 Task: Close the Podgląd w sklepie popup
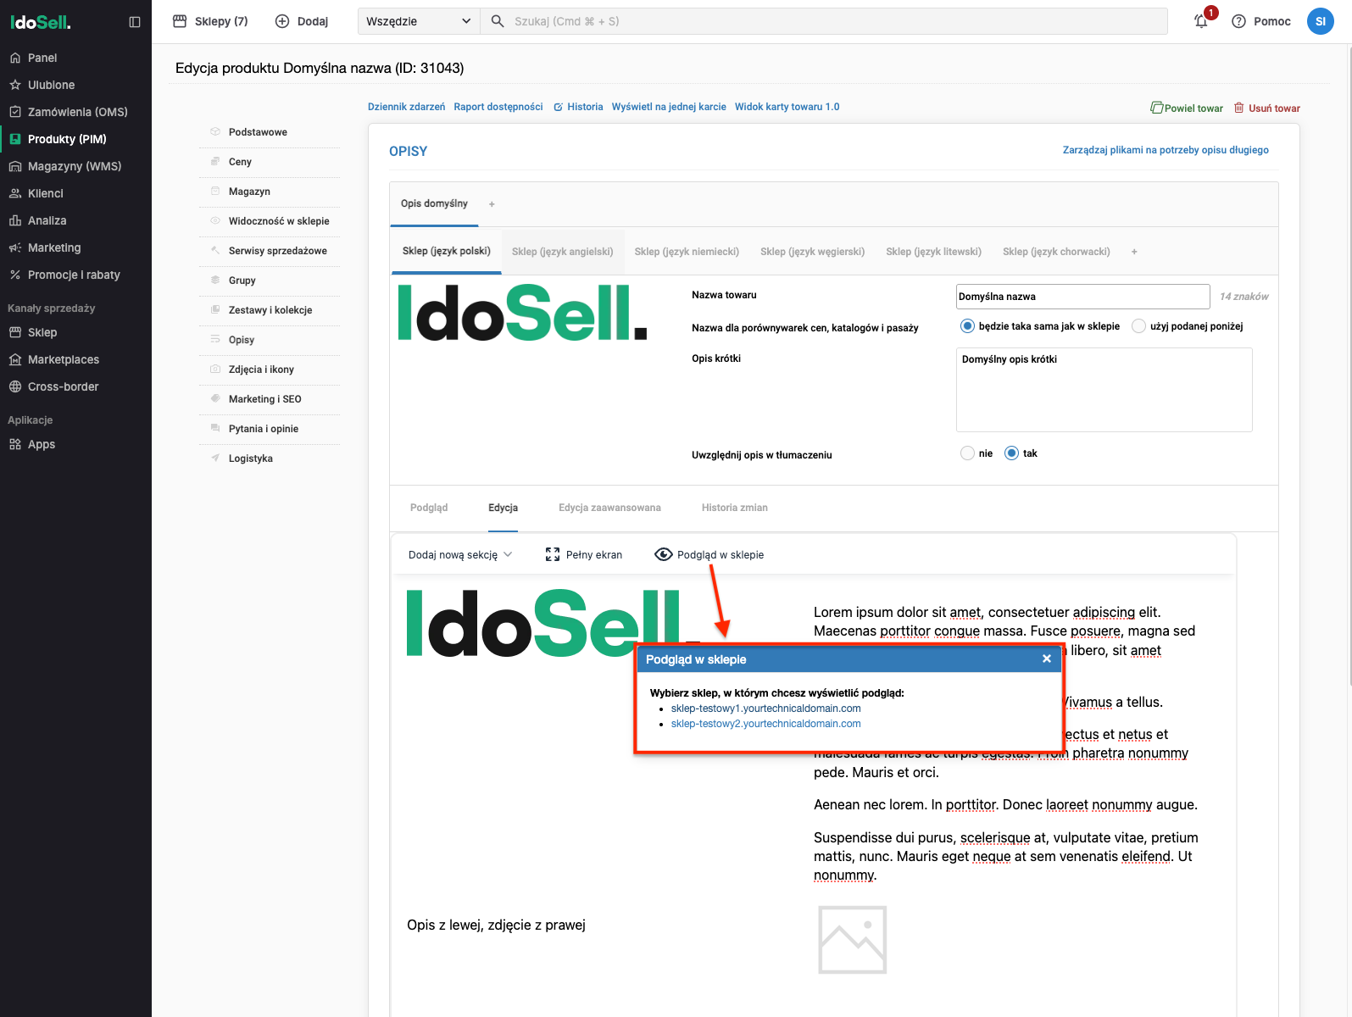1047,659
